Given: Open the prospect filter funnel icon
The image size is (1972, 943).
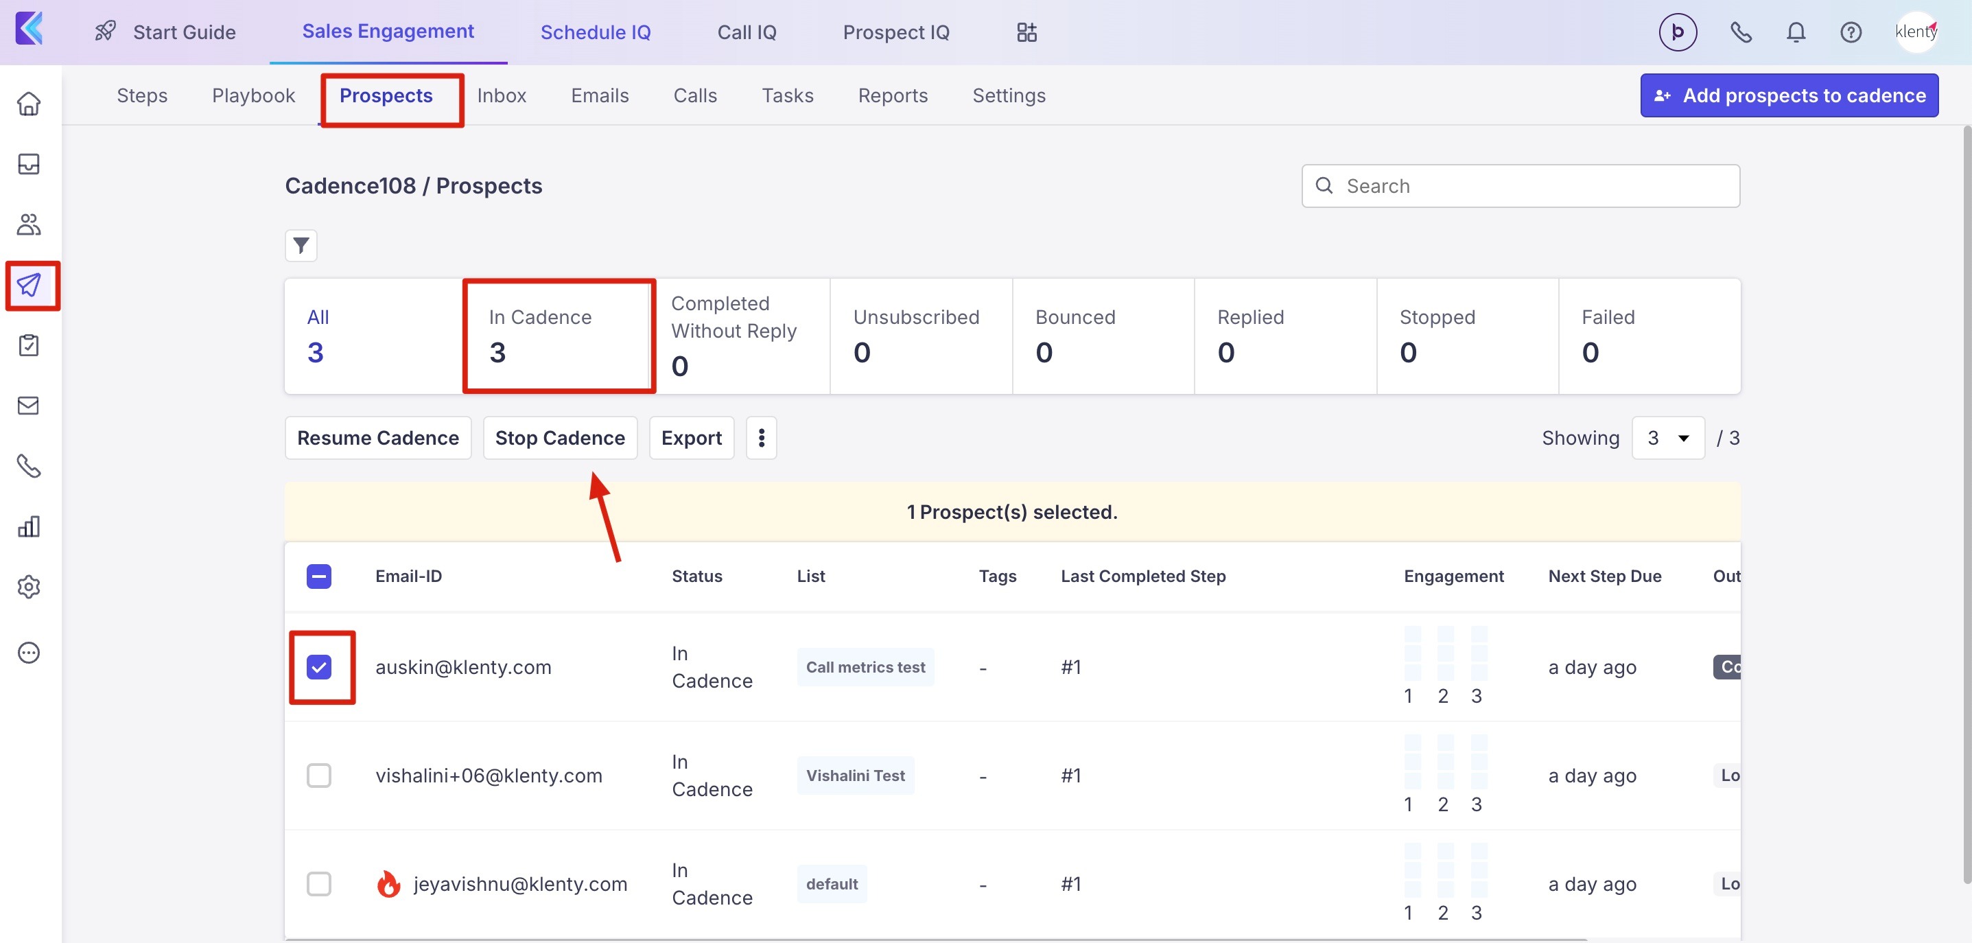Looking at the screenshot, I should (301, 246).
